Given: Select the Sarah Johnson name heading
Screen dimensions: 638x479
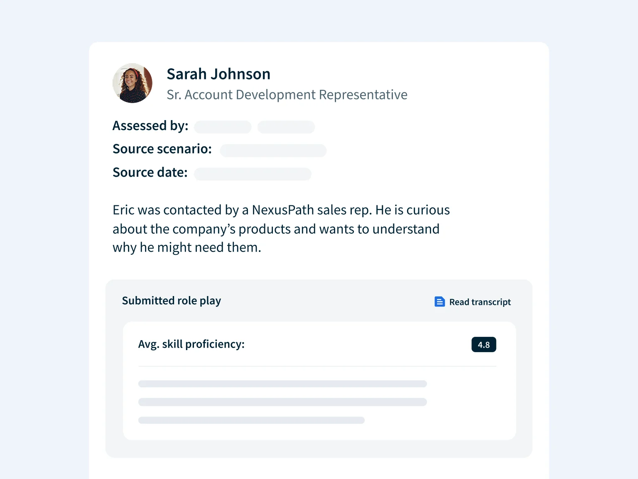Looking at the screenshot, I should 218,74.
